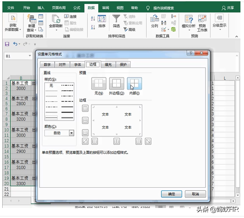Click the 预测工作表 forecast sheet icon
The height and width of the screenshot is (218, 244).
[202, 22]
